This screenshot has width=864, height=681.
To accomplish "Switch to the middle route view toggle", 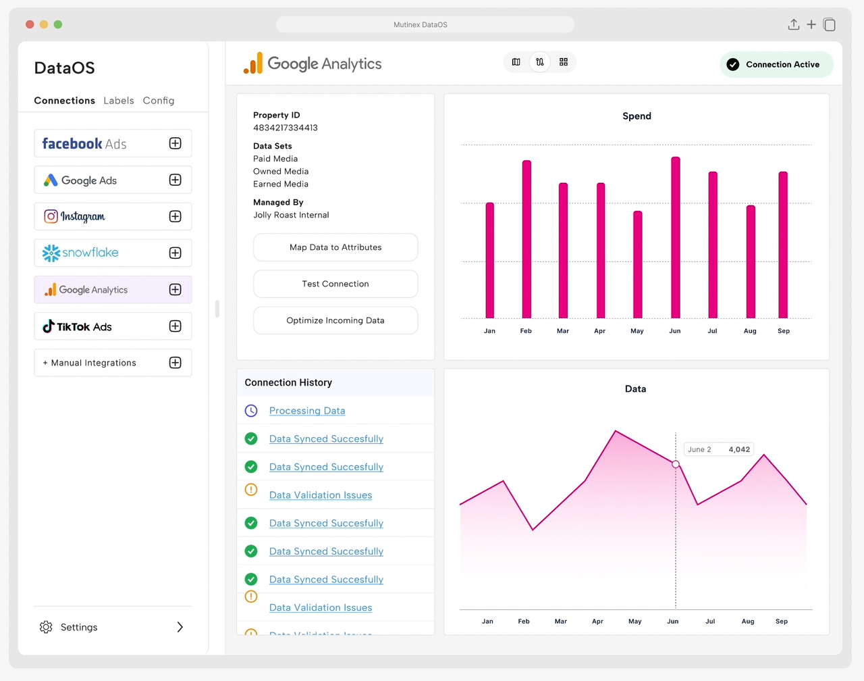I will click(x=540, y=62).
